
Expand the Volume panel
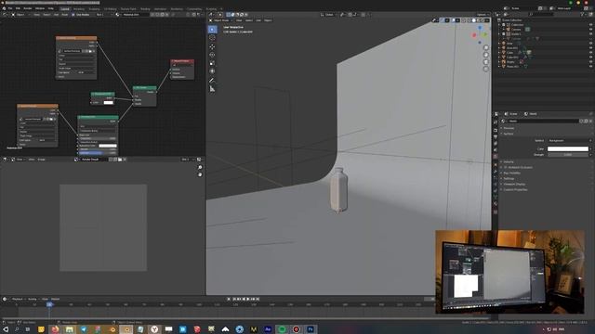coord(509,161)
